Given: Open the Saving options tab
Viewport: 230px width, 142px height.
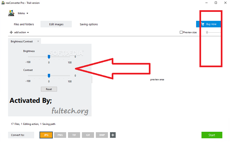Looking at the screenshot, I should tap(89, 24).
